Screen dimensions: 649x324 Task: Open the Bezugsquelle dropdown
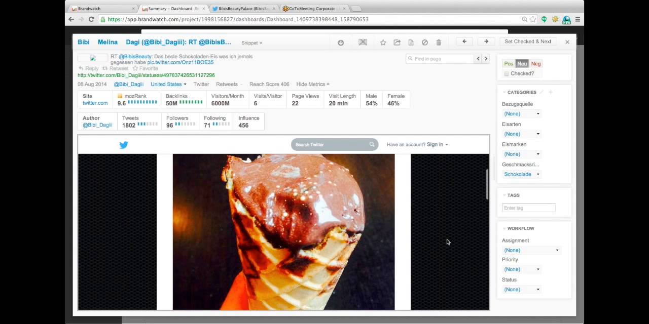pos(522,114)
